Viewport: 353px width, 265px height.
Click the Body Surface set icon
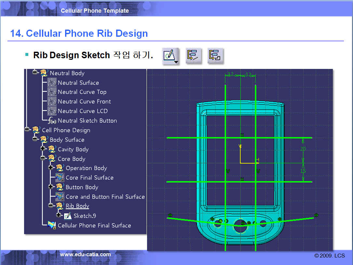[x=44, y=140]
